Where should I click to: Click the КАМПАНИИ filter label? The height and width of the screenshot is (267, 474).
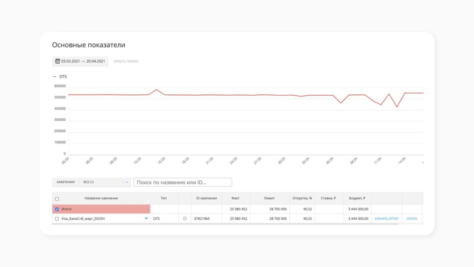[66, 182]
